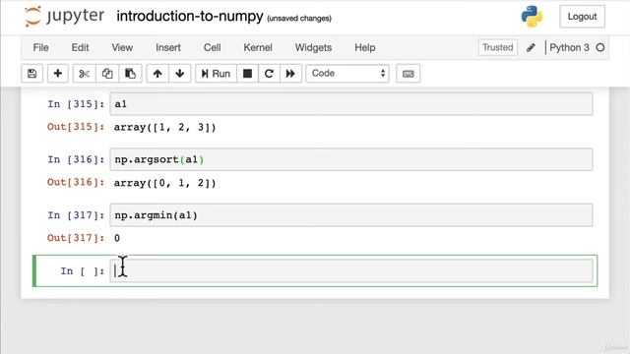Click the In [316] prompt label
The image size is (630, 354).
76,159
